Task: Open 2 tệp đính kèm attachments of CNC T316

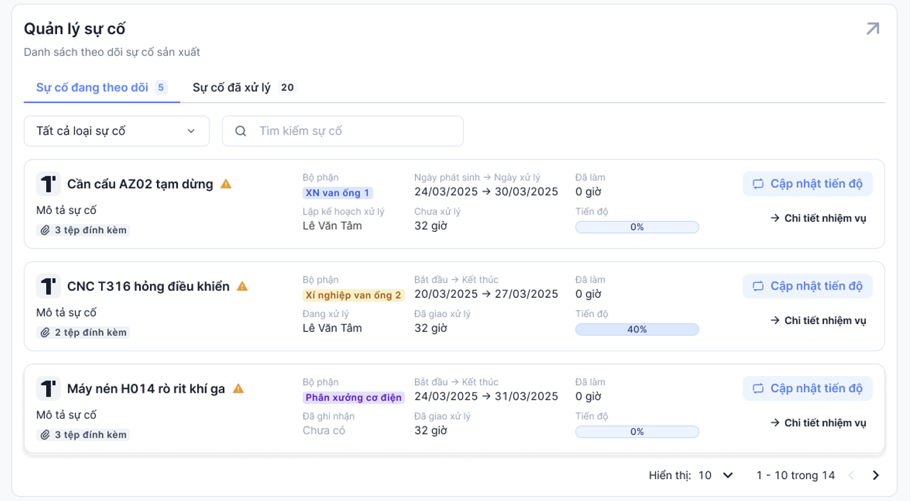Action: [x=83, y=333]
